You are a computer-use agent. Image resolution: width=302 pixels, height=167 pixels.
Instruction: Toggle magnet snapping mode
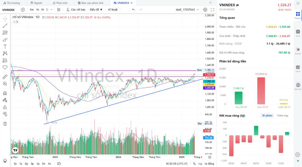[5, 93]
